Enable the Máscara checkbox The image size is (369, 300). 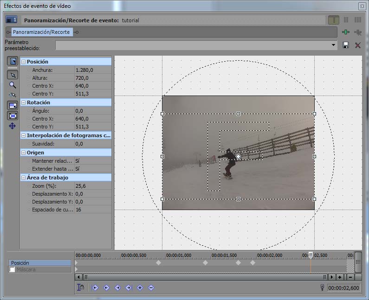(12, 269)
